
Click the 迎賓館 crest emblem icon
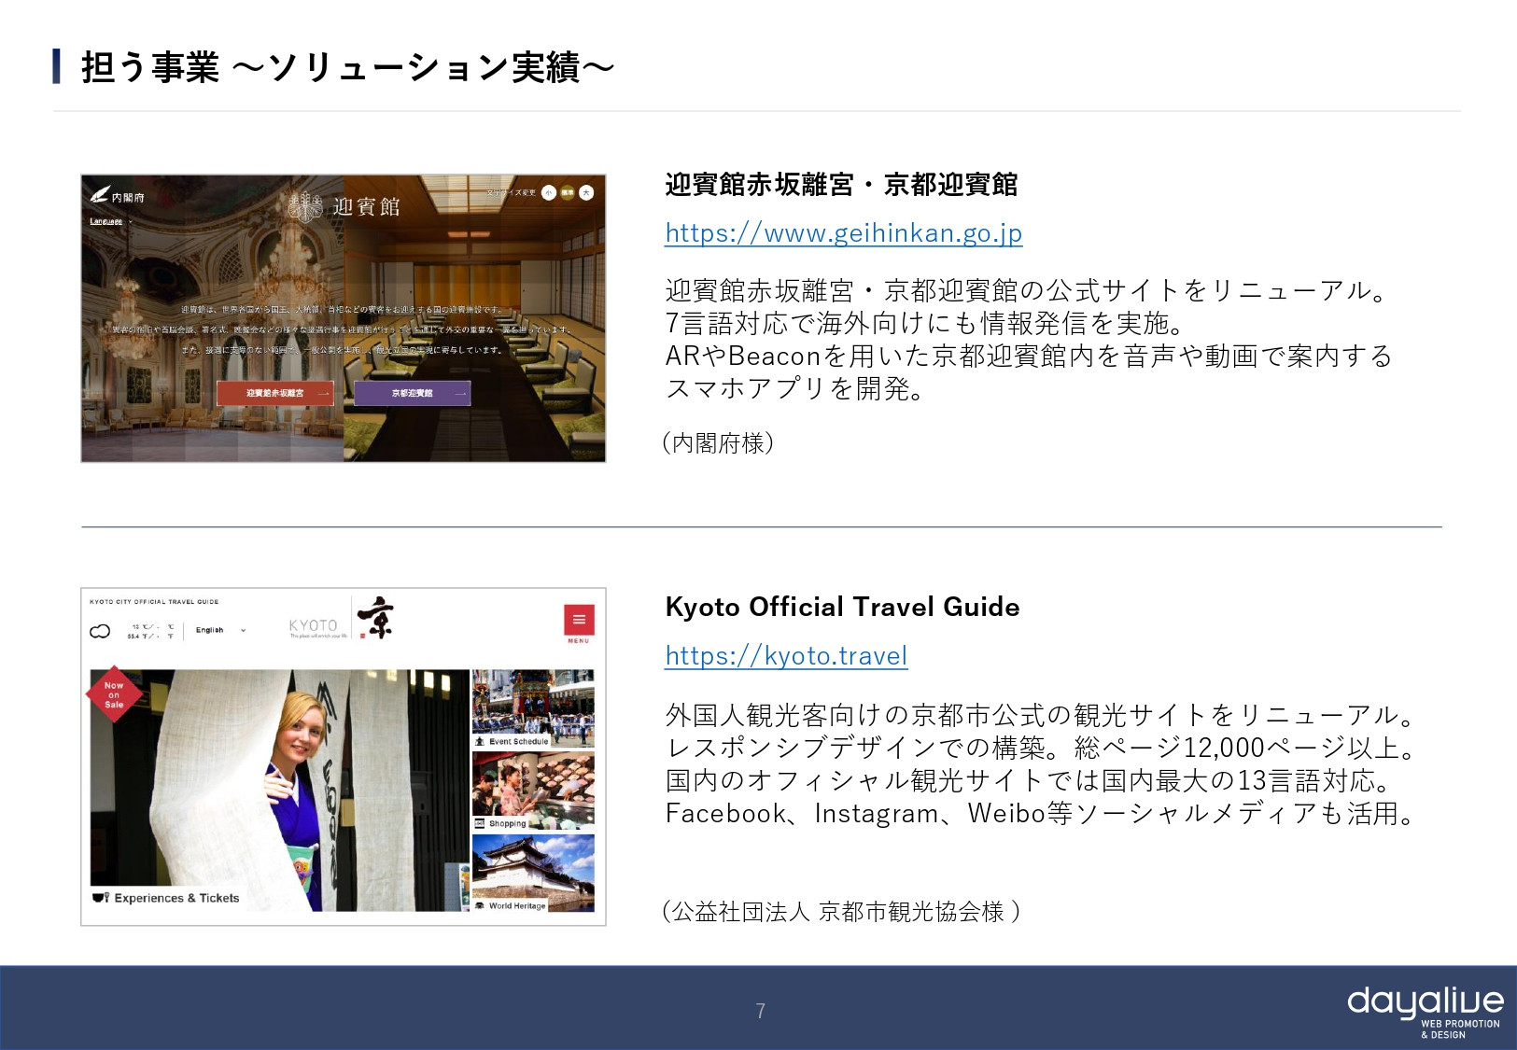point(305,205)
